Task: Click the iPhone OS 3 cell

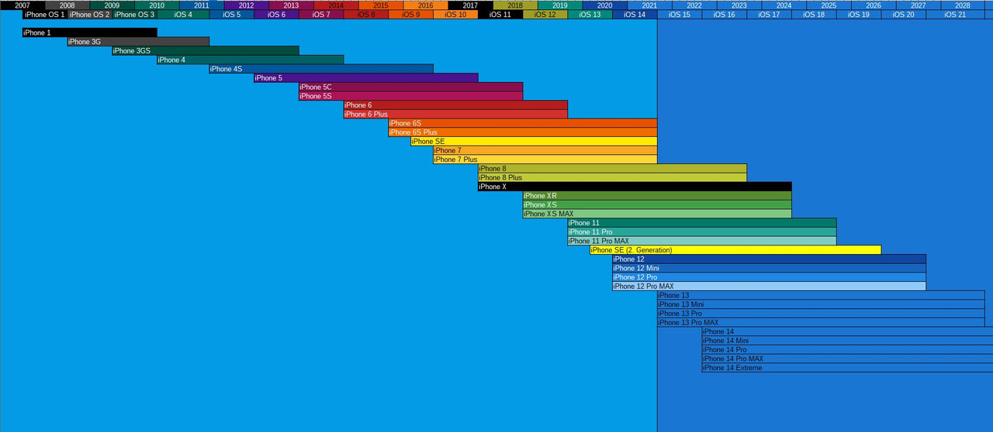Action: pyautogui.click(x=134, y=15)
